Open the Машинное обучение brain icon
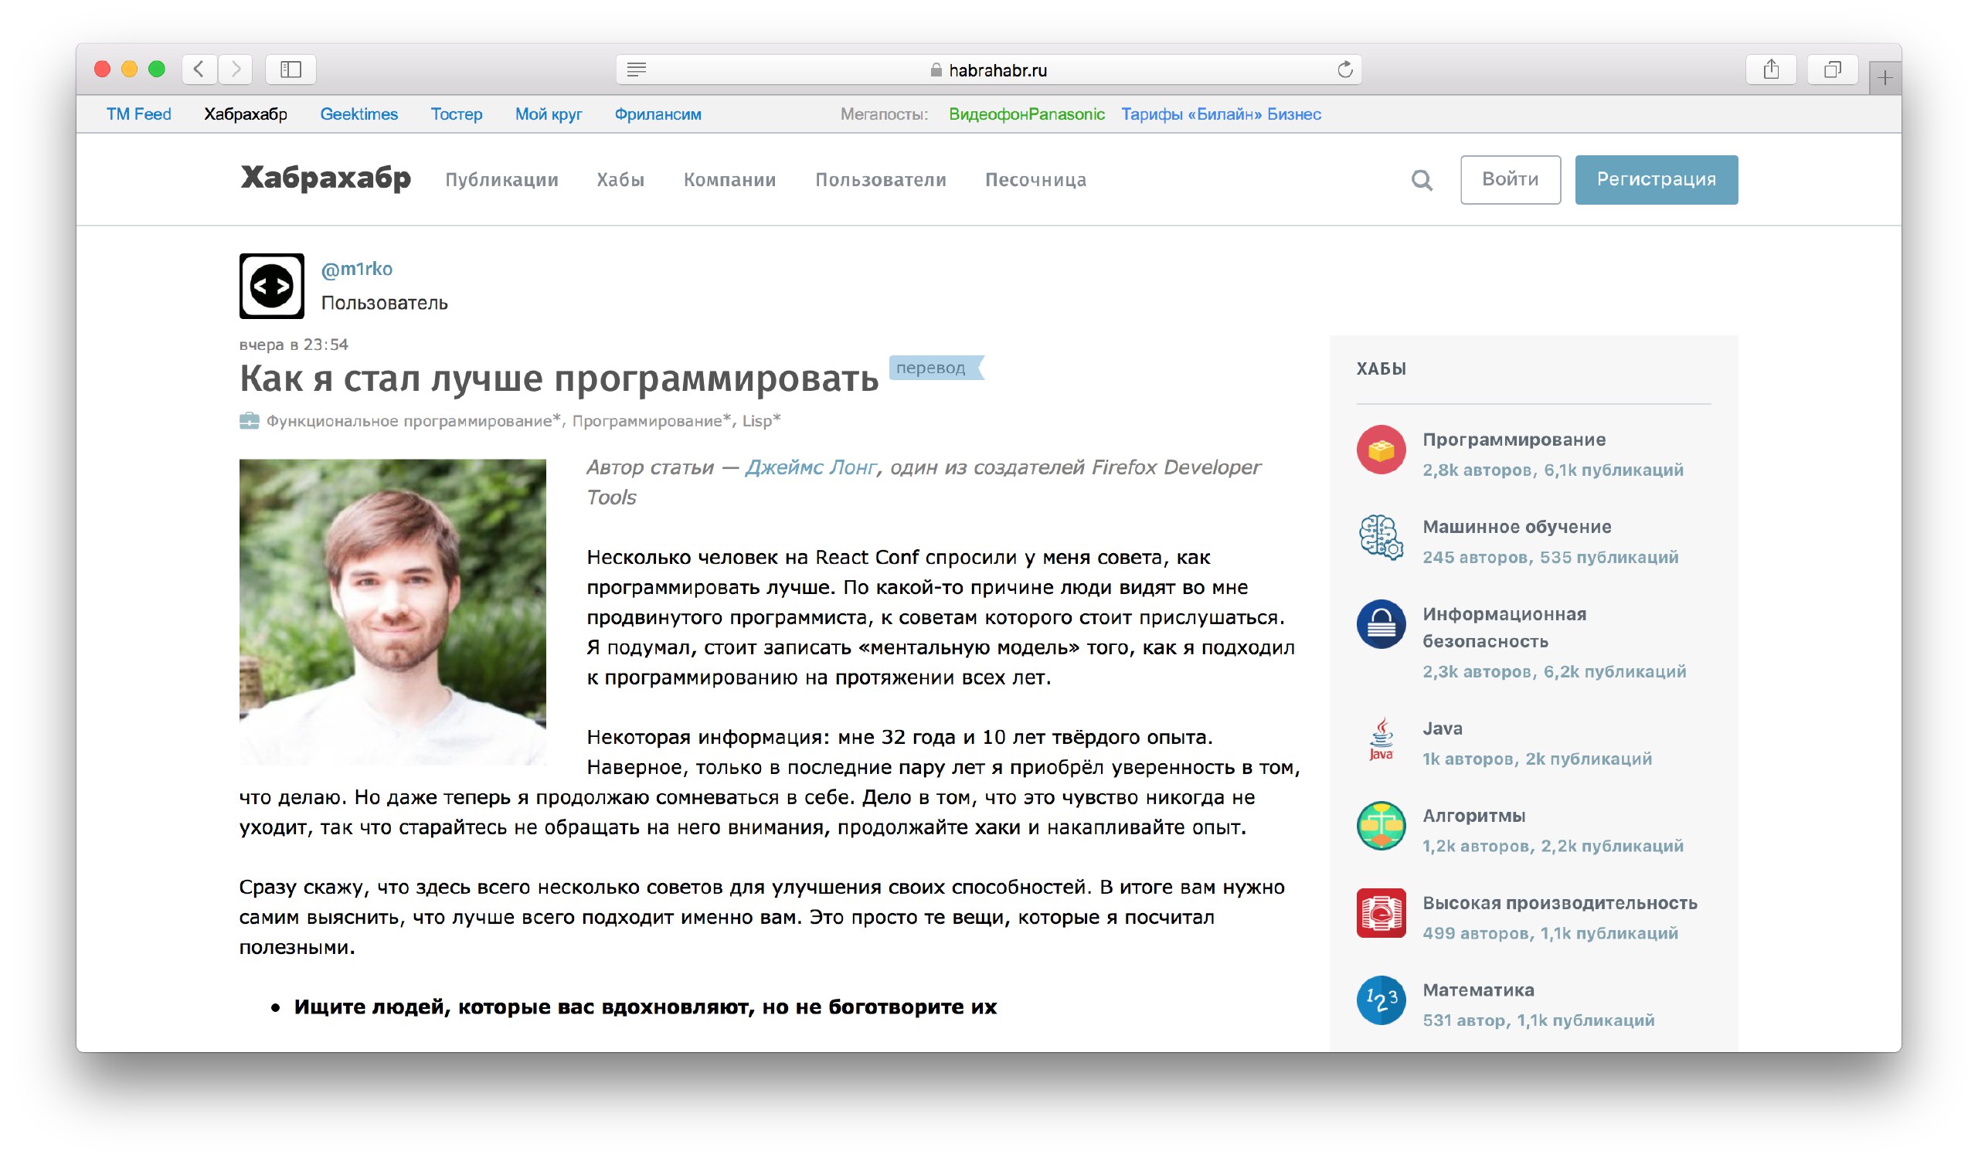Screen dimensions: 1978x1161 [1381, 537]
